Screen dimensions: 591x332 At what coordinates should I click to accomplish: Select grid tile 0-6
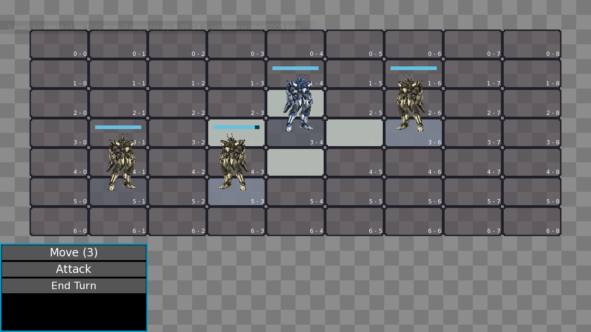414,44
